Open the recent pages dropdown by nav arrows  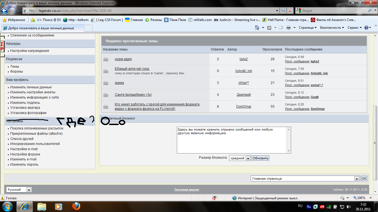pos(18,11)
